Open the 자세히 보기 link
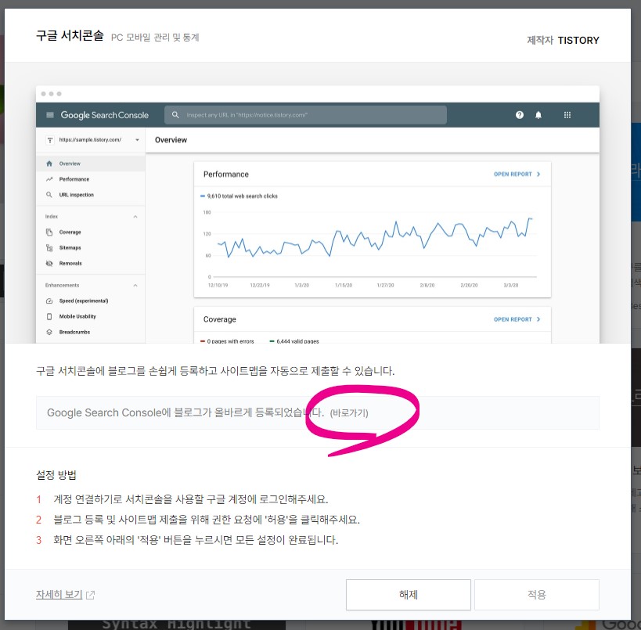 click(59, 594)
